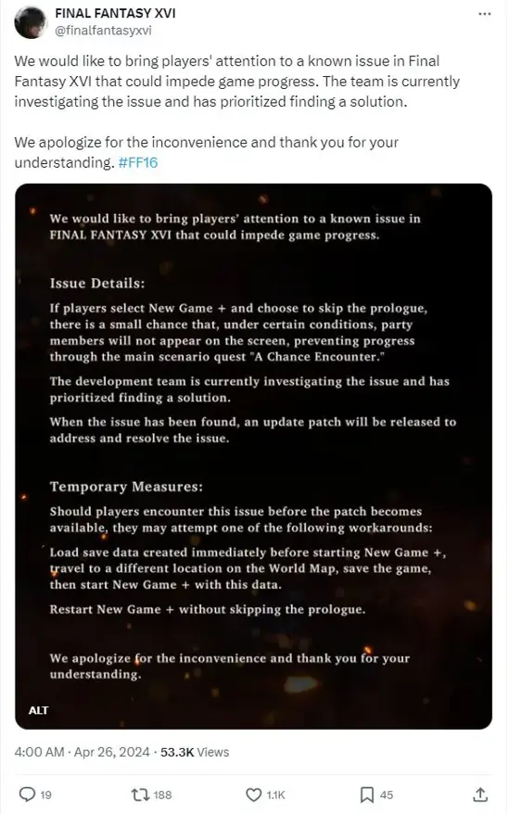View image description via ALT badge

coord(38,710)
